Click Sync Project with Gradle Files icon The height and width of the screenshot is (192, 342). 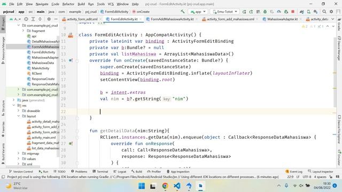point(301,12)
